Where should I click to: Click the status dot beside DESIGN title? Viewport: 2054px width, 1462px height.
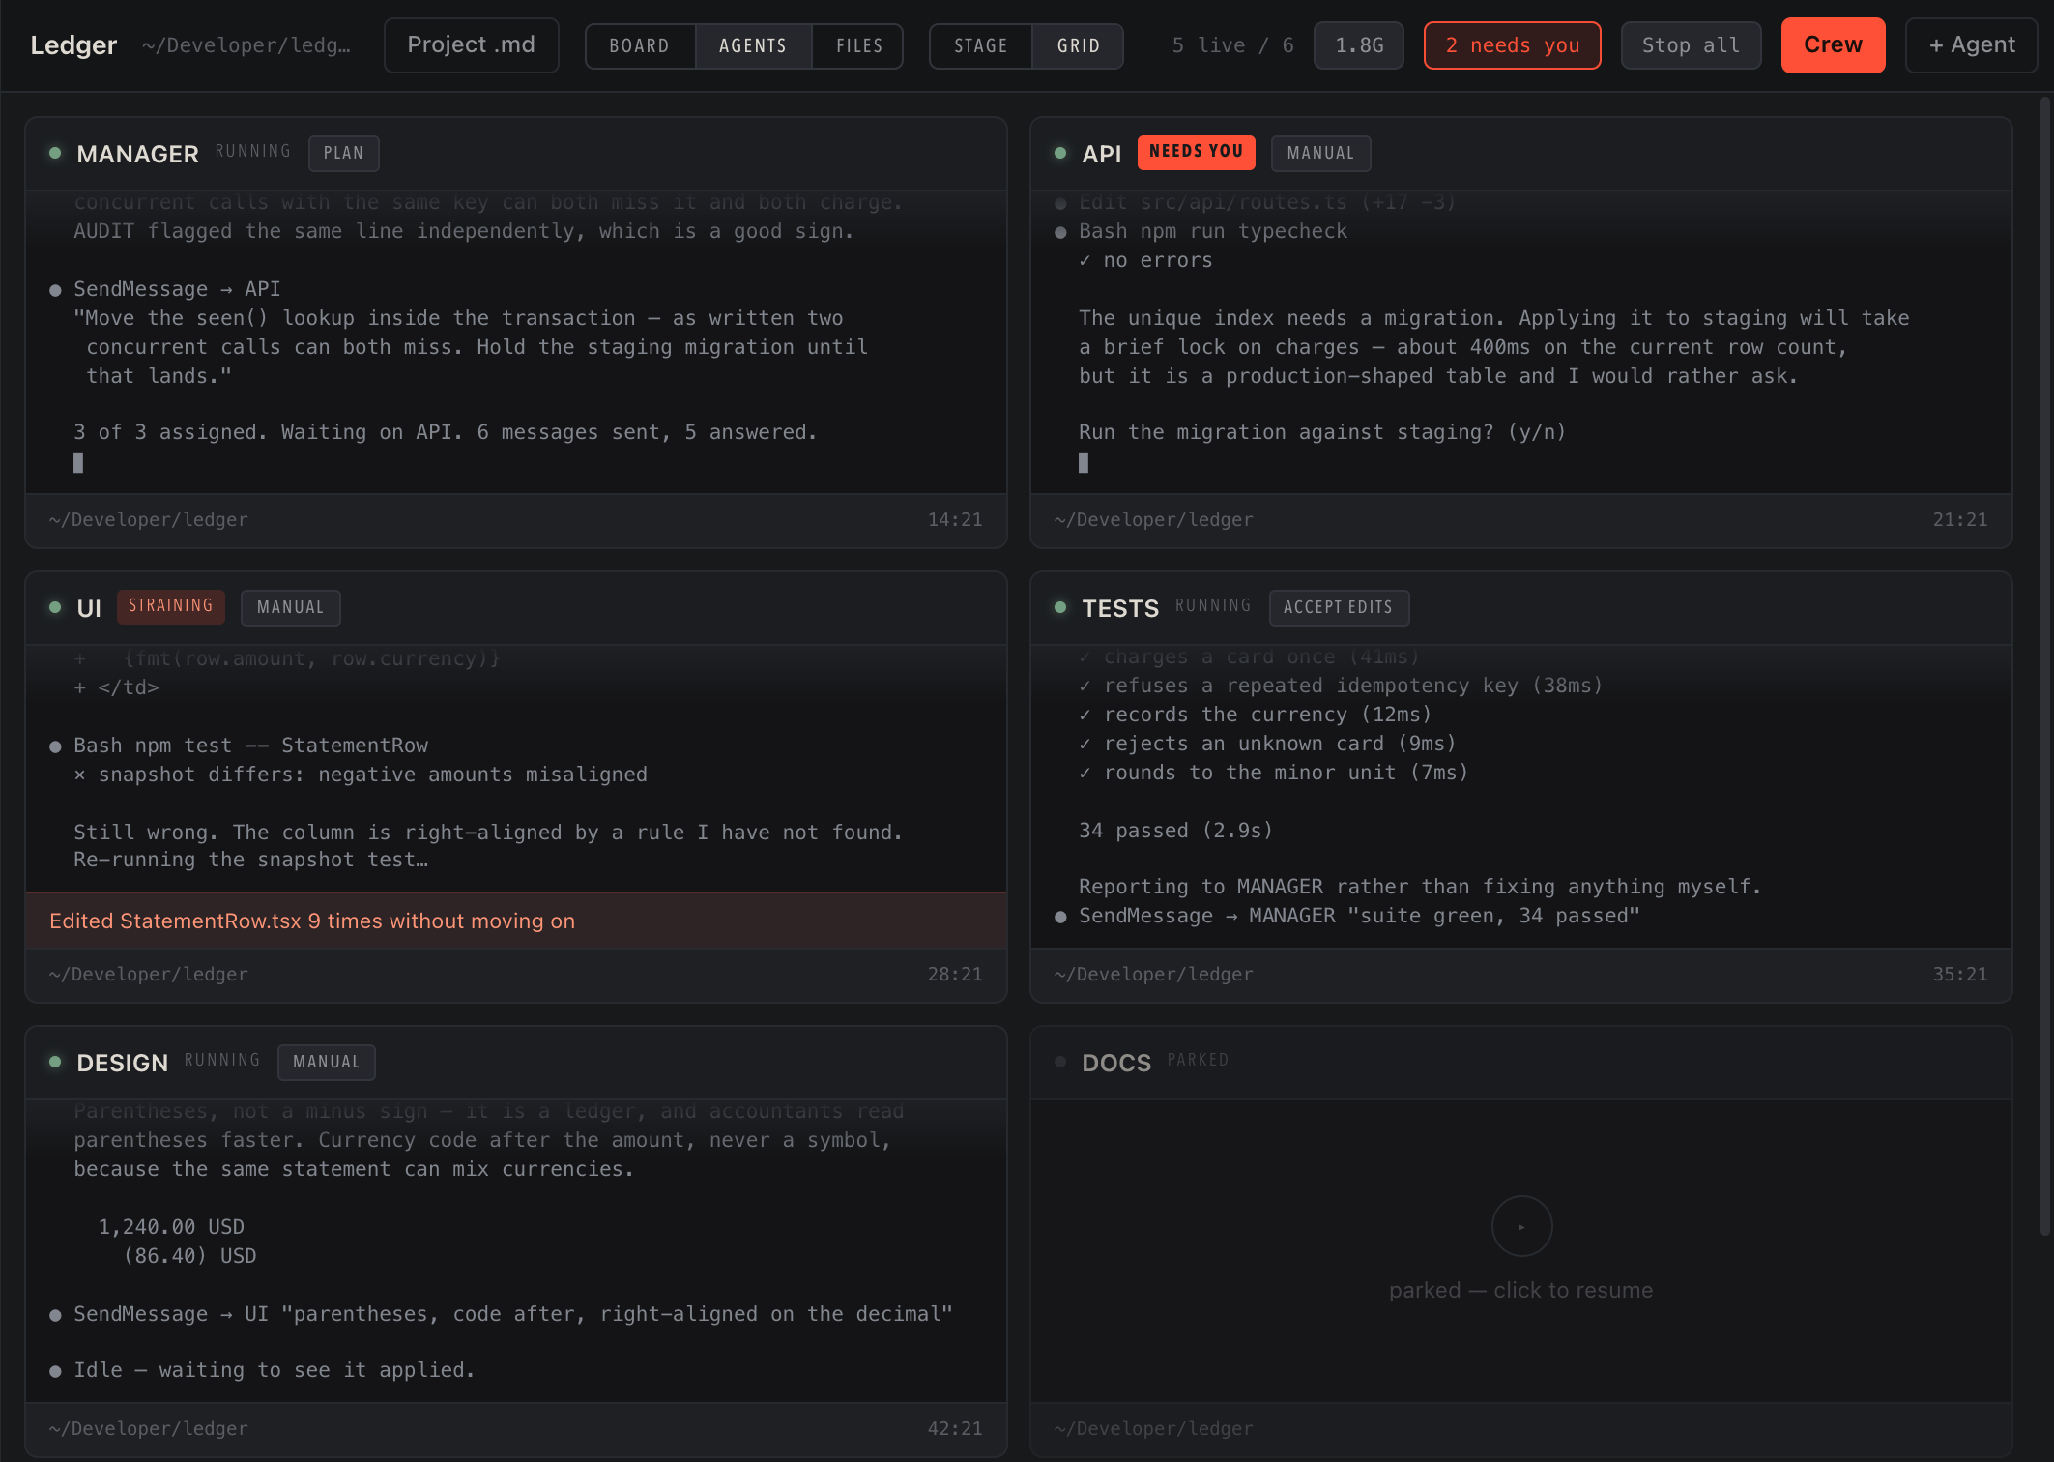coord(55,1062)
